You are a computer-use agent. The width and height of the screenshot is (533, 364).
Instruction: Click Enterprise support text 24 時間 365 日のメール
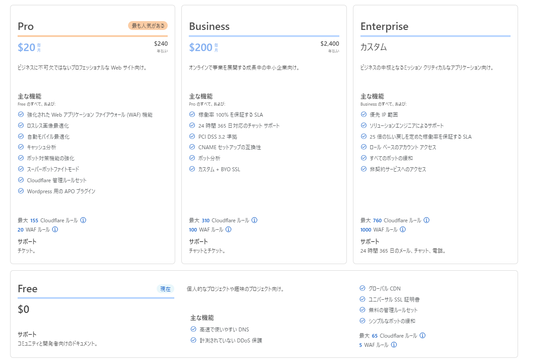(403, 250)
